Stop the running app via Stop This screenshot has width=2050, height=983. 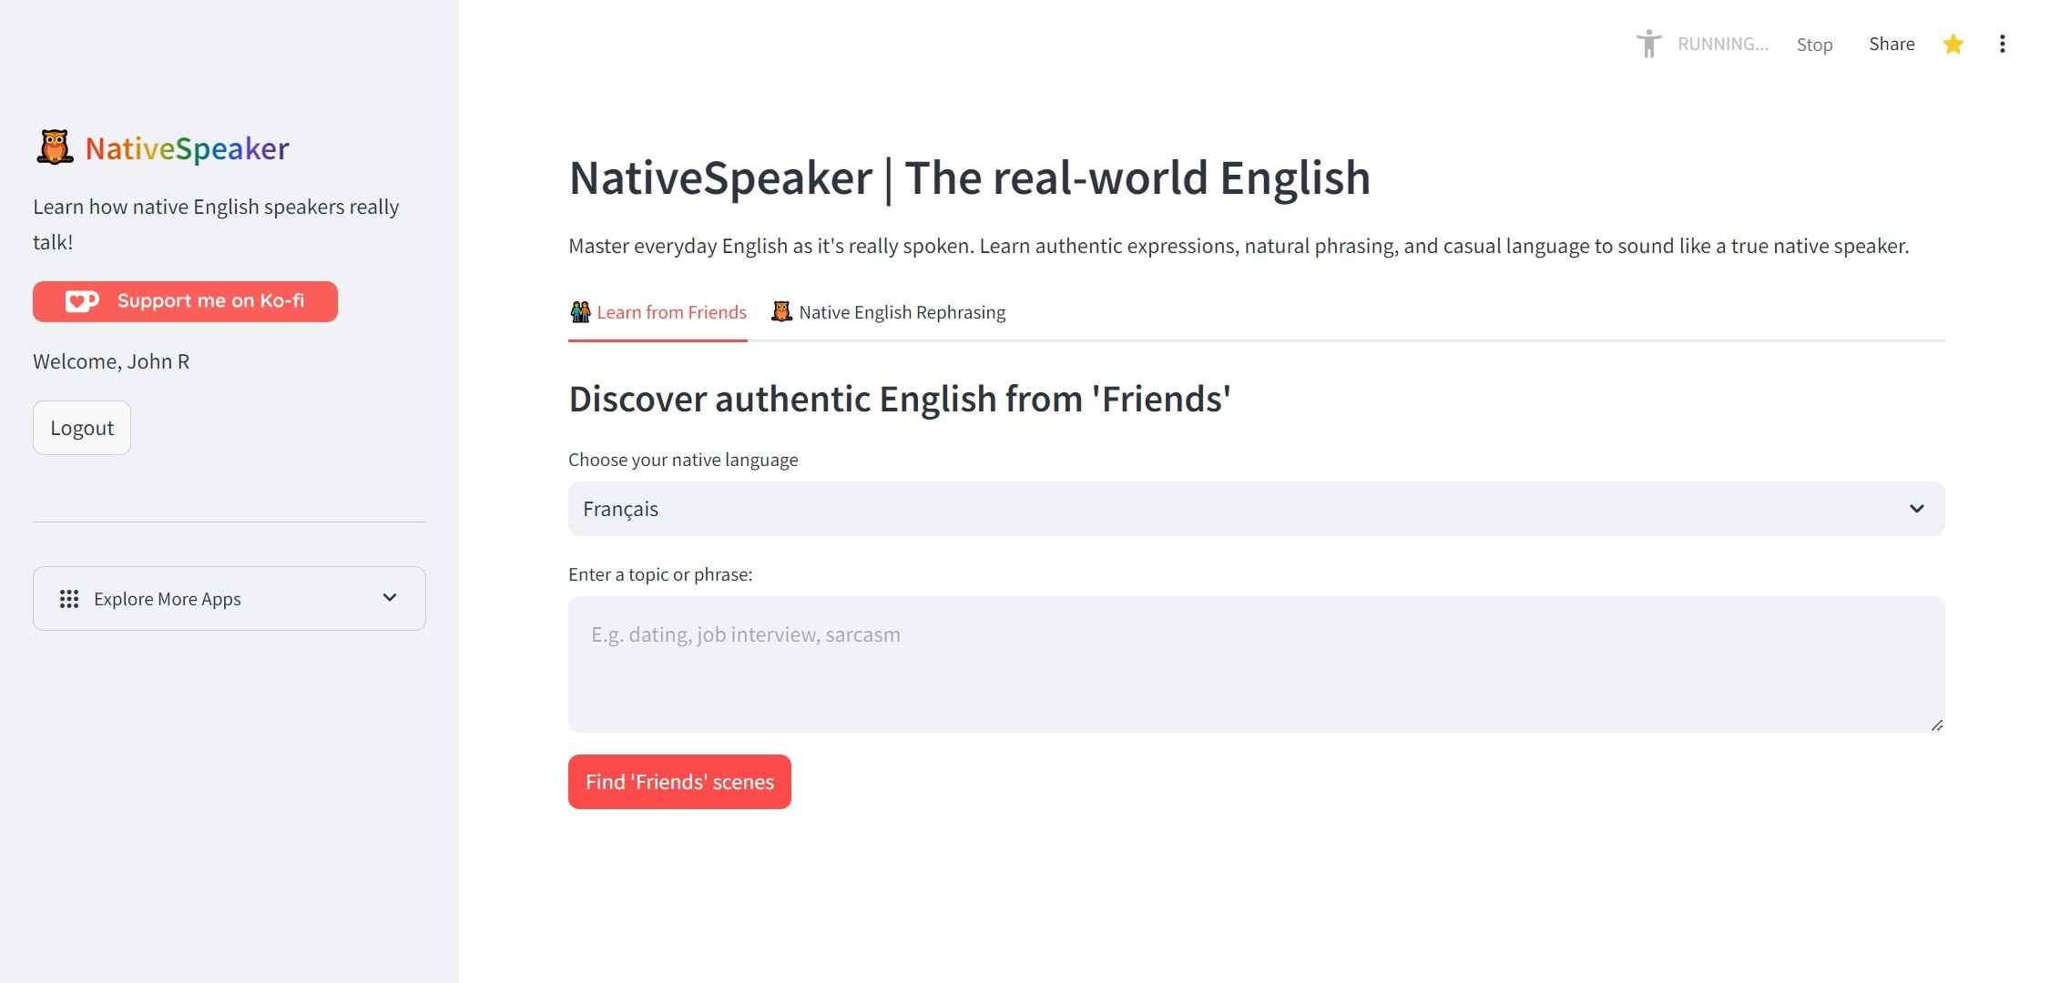point(1814,45)
